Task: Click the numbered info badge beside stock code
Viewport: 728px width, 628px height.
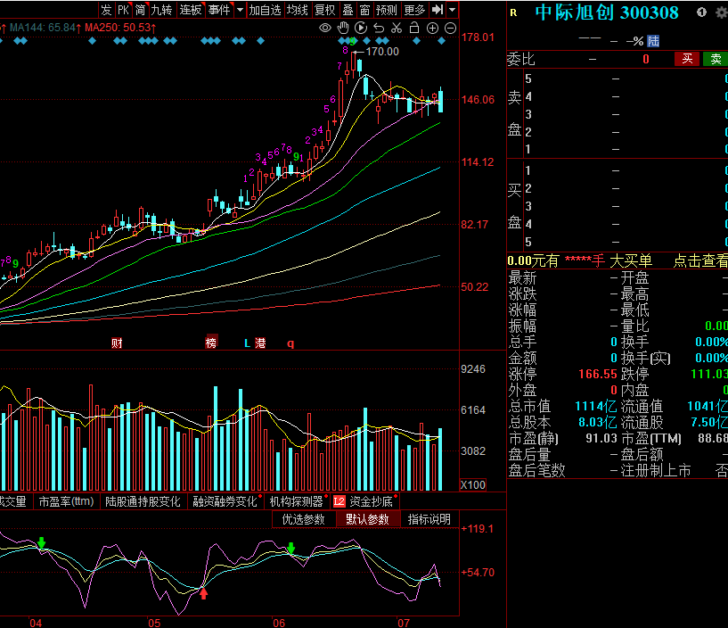Action: (701, 12)
